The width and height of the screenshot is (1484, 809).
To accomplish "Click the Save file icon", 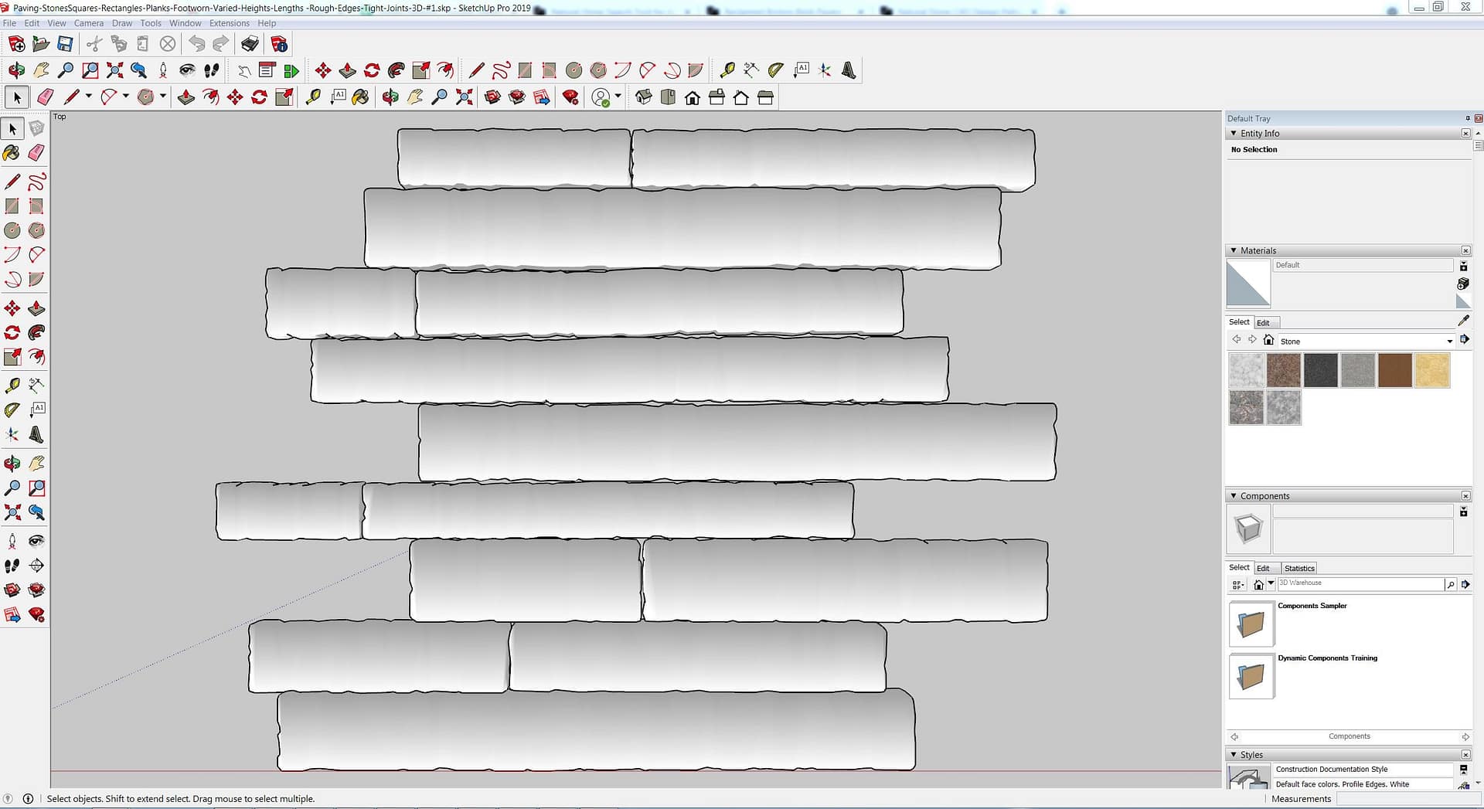I will click(x=66, y=44).
